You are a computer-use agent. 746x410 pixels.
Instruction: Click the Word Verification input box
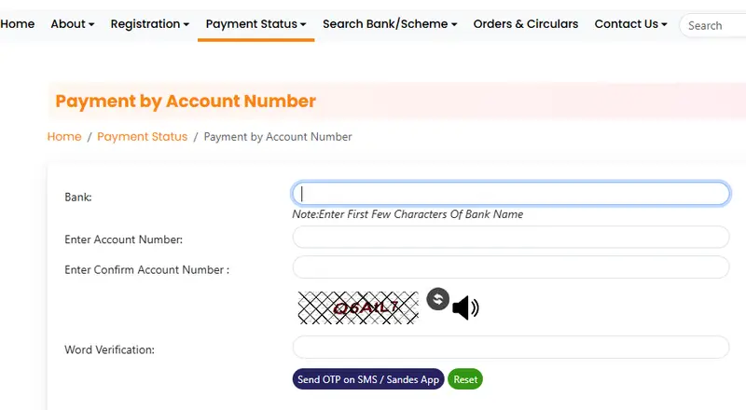pos(510,348)
